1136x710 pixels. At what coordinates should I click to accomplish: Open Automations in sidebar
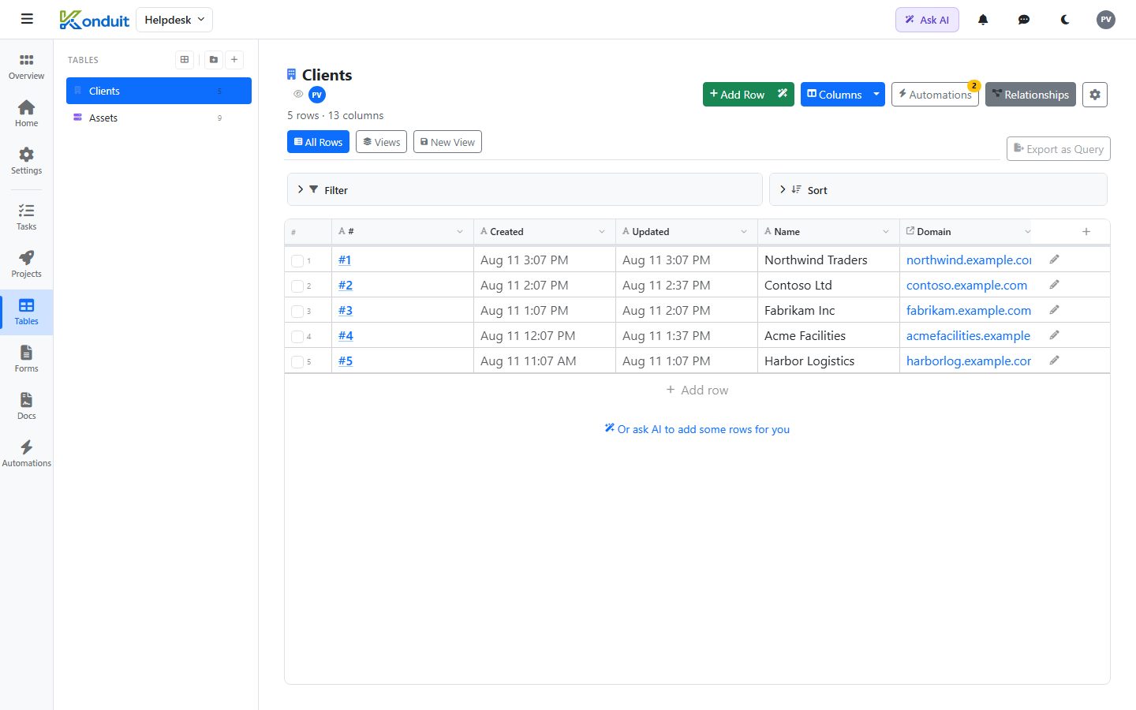click(x=26, y=454)
